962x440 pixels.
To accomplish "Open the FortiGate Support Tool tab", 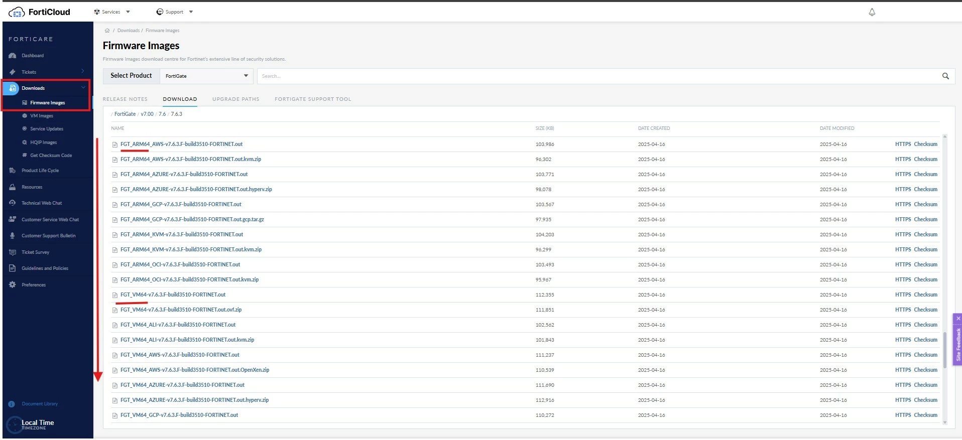I will pos(313,99).
